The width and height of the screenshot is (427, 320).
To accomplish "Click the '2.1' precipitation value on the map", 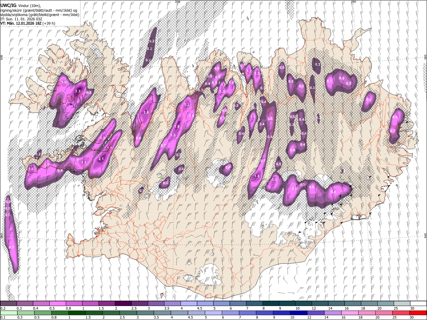I will pos(101,159).
